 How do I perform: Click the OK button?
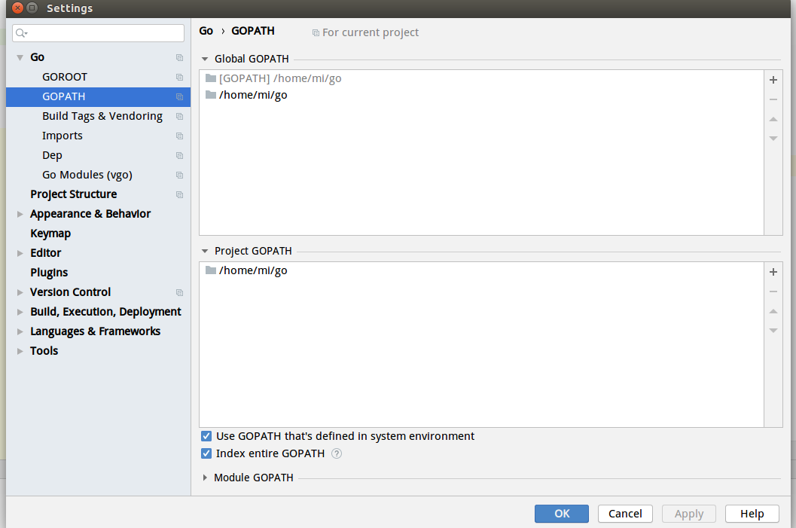[562, 514]
